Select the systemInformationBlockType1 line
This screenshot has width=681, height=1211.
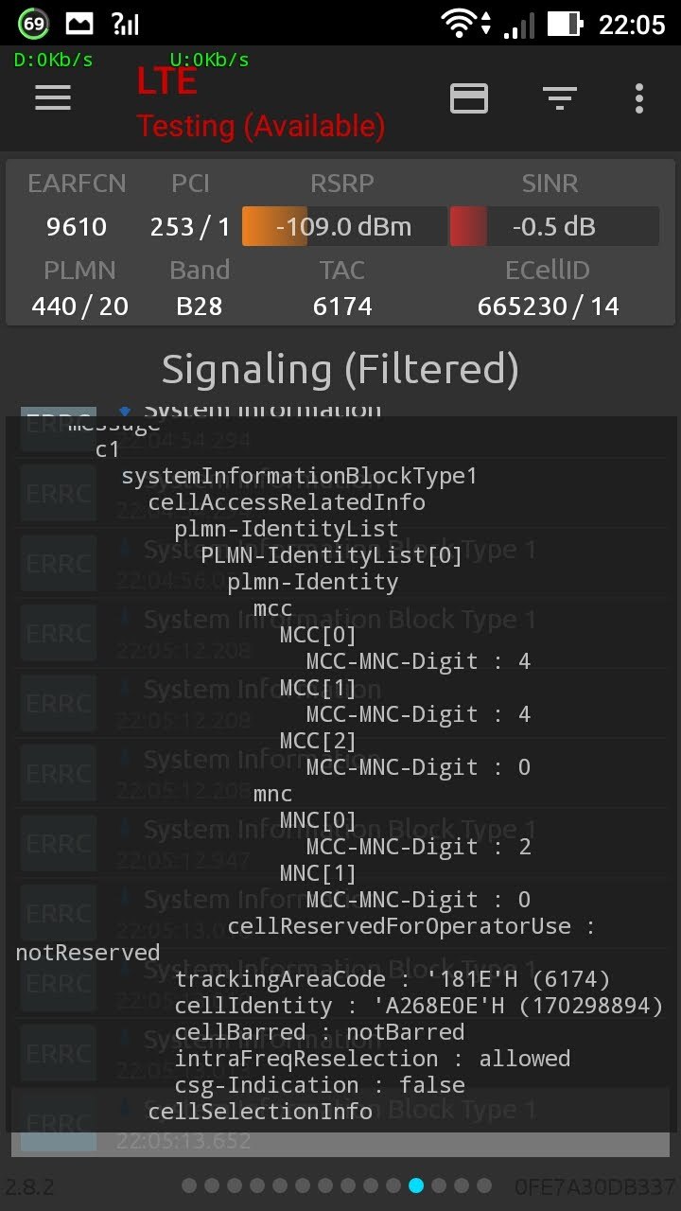pyautogui.click(x=300, y=476)
